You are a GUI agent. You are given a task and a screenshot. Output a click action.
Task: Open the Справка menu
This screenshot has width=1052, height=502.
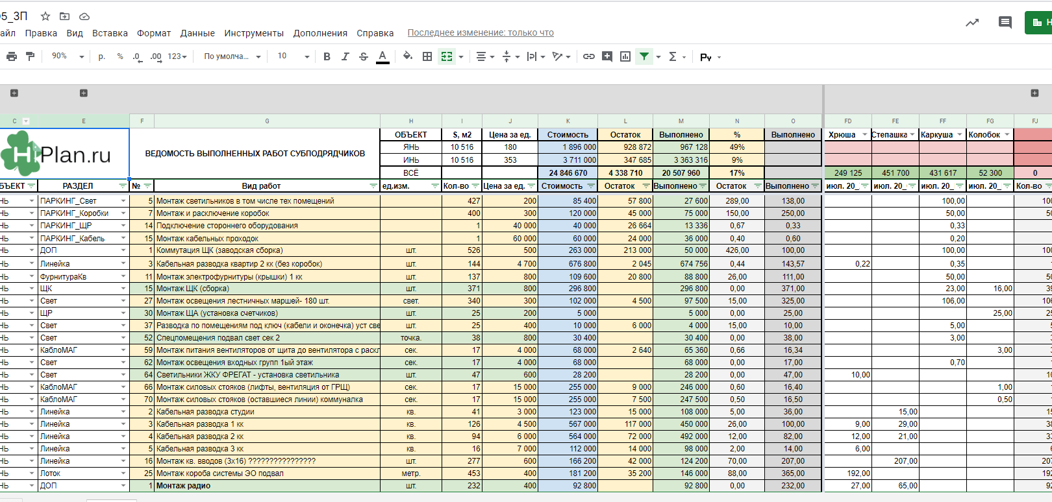(x=375, y=33)
